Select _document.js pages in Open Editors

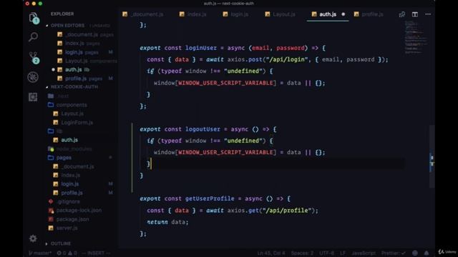tap(86, 34)
